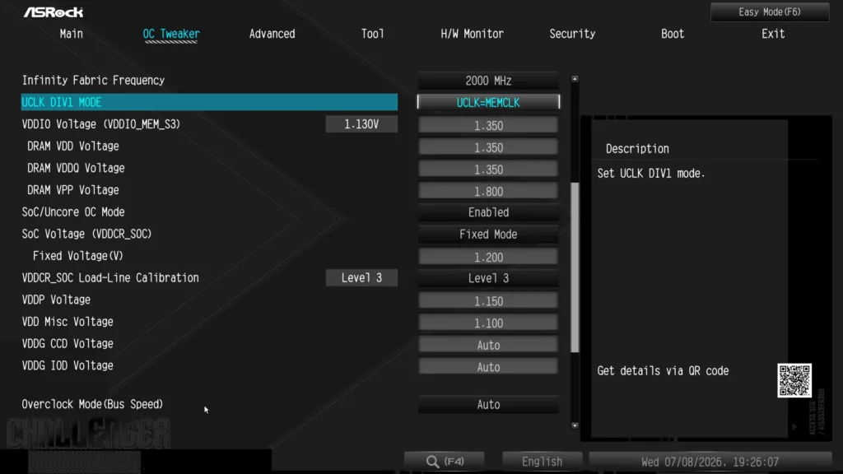
Task: Edit the VDDIO Voltage 1.350 field
Action: 488,125
